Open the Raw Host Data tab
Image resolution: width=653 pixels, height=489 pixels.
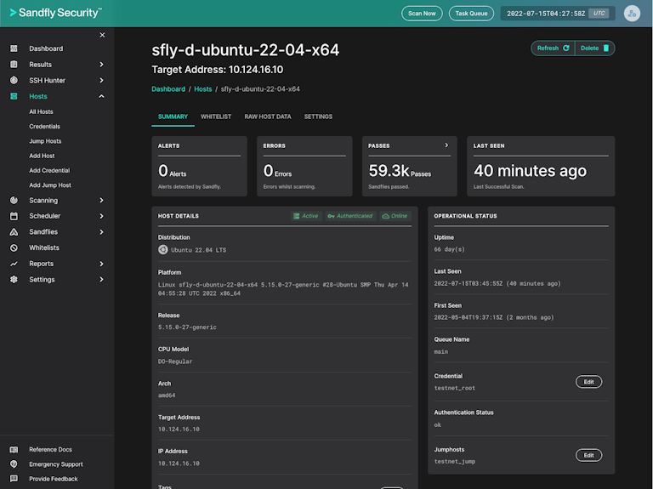(268, 117)
